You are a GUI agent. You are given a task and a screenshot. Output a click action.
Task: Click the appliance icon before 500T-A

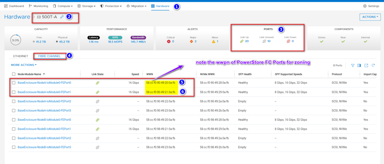(39, 17)
